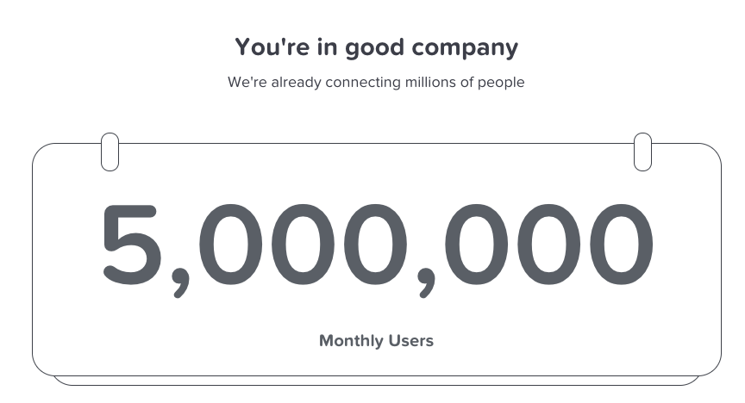The image size is (745, 403).
Task: Click the middle zero of the first zero group
Action: 304,245
